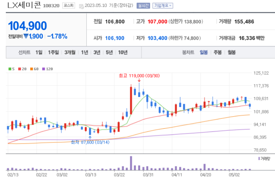Image resolution: width=275 pixels, height=182 pixels.
Task: Click the 저가 value 103,400
Action: 157,38
